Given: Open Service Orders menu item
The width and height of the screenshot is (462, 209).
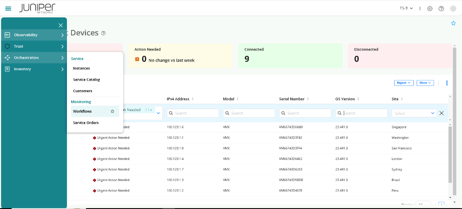Looking at the screenshot, I should pyautogui.click(x=86, y=123).
